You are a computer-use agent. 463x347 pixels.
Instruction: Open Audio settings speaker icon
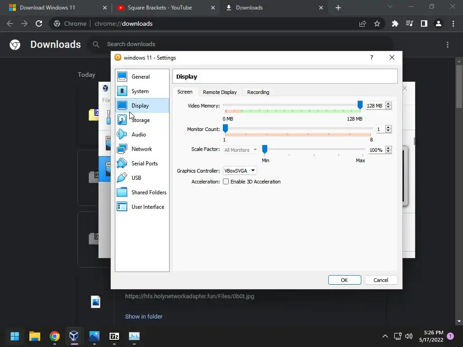tap(122, 134)
